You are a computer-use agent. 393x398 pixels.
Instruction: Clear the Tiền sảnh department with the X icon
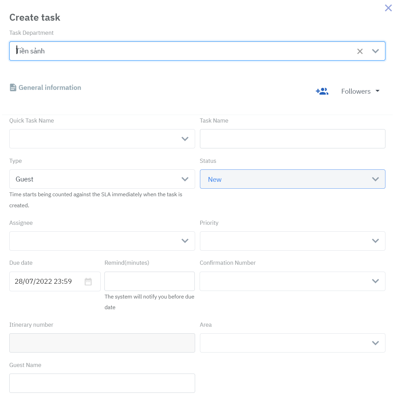(x=360, y=51)
